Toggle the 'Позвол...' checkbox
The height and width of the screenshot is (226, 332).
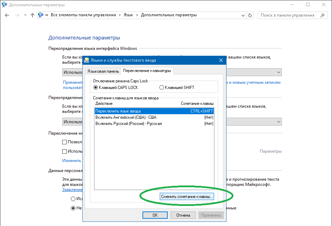point(65,142)
